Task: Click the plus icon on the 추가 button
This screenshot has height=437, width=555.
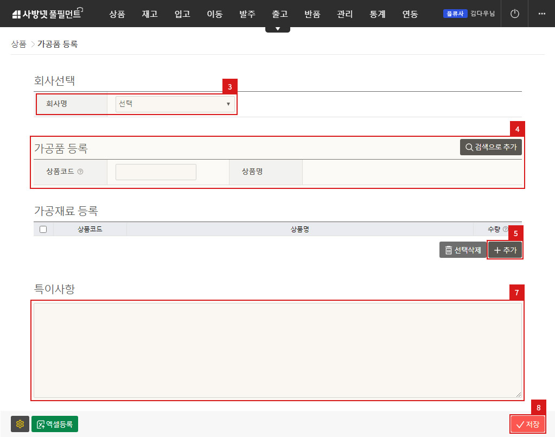Action: [498, 250]
